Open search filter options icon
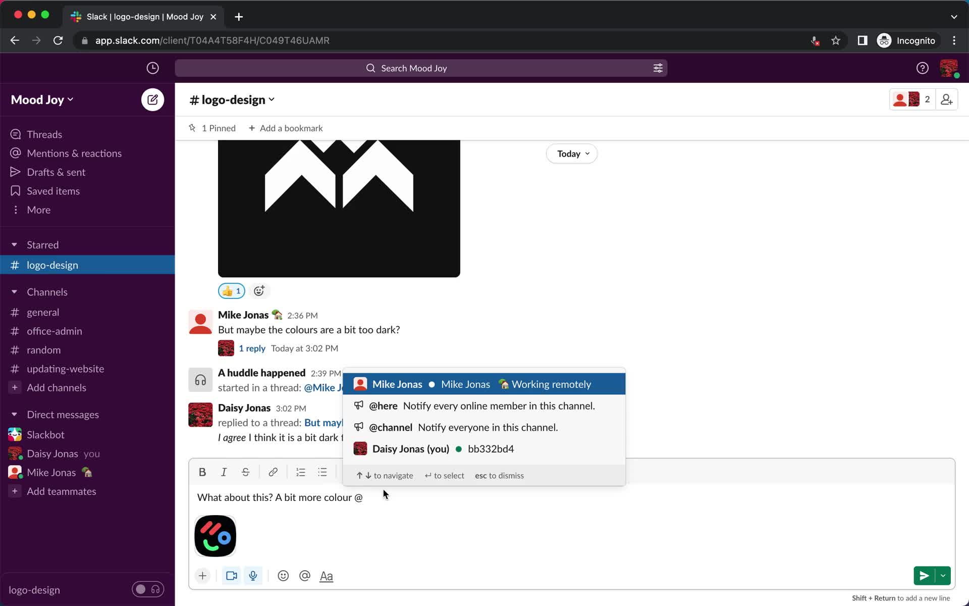Image resolution: width=969 pixels, height=606 pixels. pyautogui.click(x=658, y=68)
